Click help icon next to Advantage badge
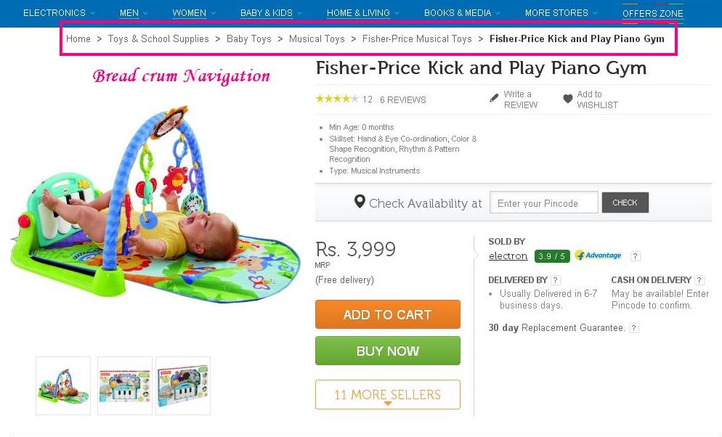Screen dimensions: 722x437 (x=636, y=256)
